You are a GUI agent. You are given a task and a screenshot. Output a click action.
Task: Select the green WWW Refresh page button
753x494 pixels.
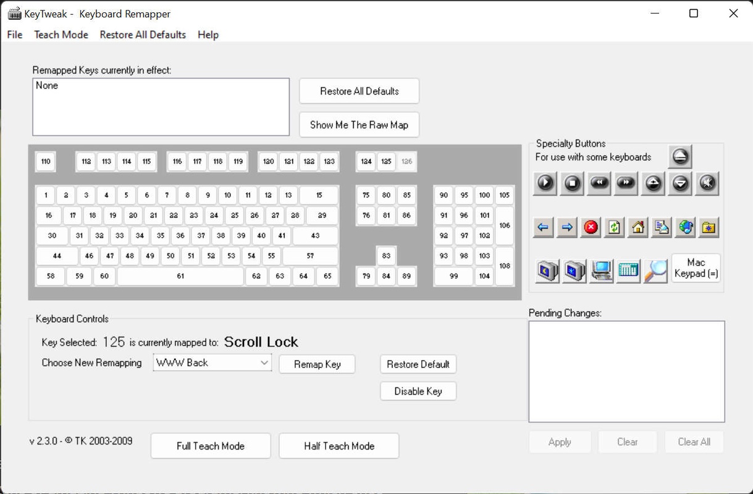[x=614, y=228]
